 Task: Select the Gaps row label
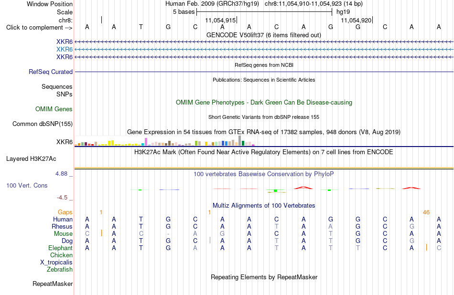(x=65, y=212)
